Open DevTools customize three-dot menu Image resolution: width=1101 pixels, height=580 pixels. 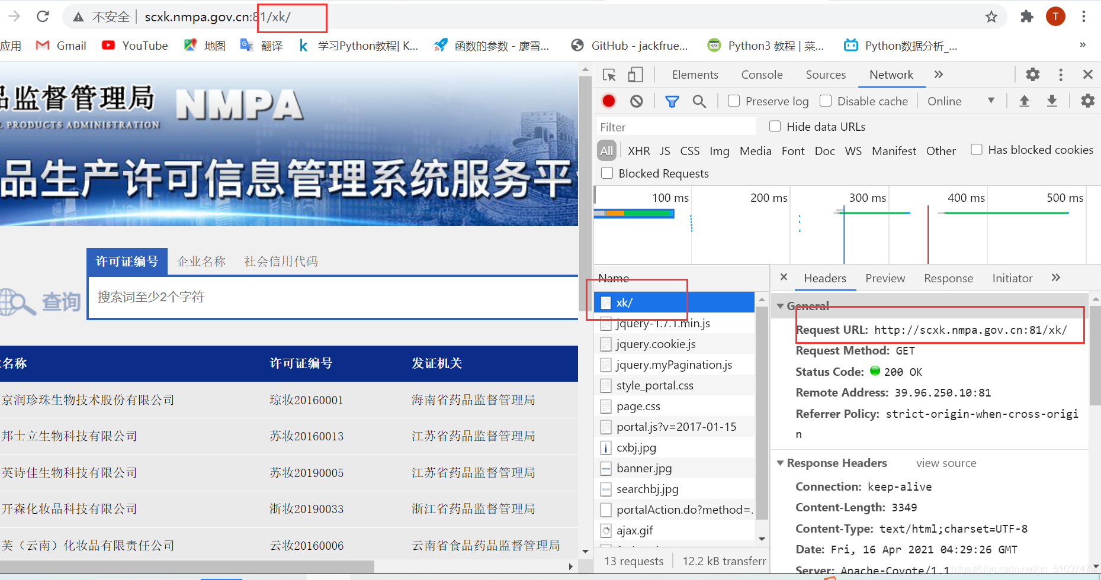pos(1061,75)
